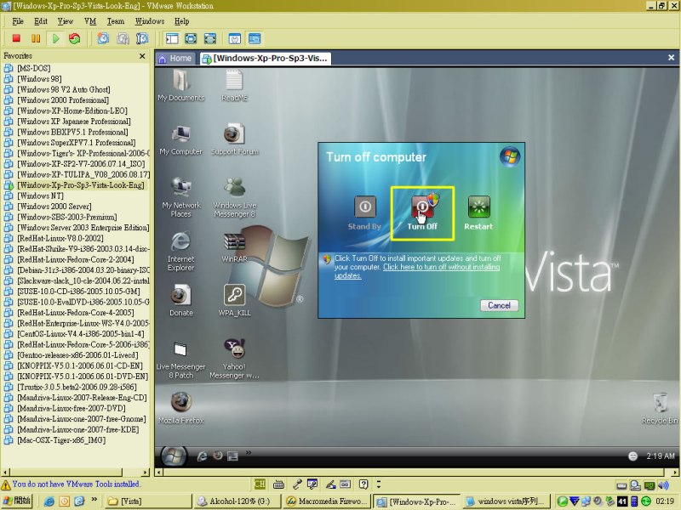Click the Turn Off button

pyautogui.click(x=422, y=213)
